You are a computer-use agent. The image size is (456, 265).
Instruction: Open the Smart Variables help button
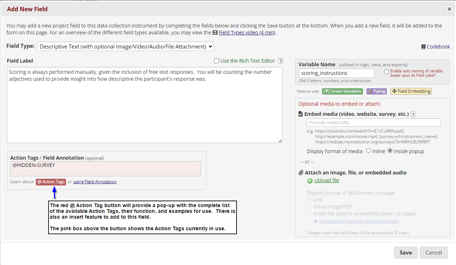[x=342, y=91]
